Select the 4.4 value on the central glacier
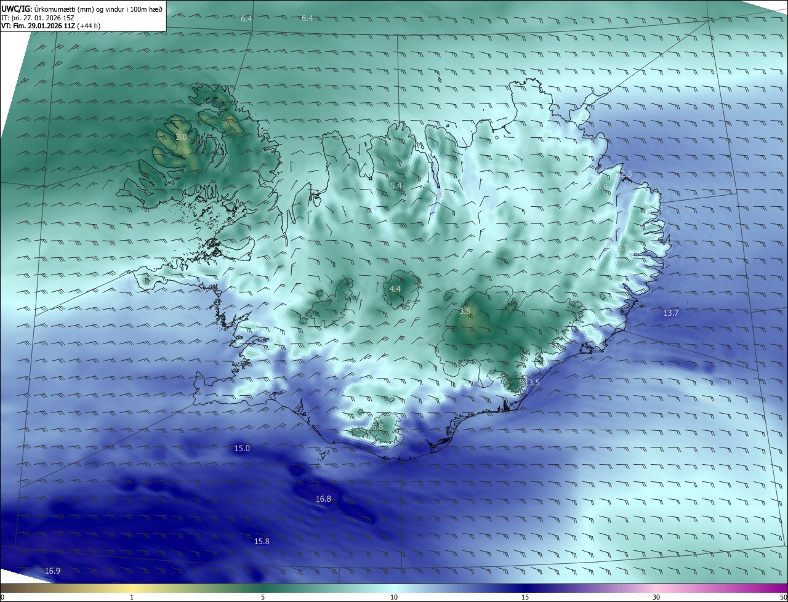Screen dimensions: 788x602 (x=395, y=289)
